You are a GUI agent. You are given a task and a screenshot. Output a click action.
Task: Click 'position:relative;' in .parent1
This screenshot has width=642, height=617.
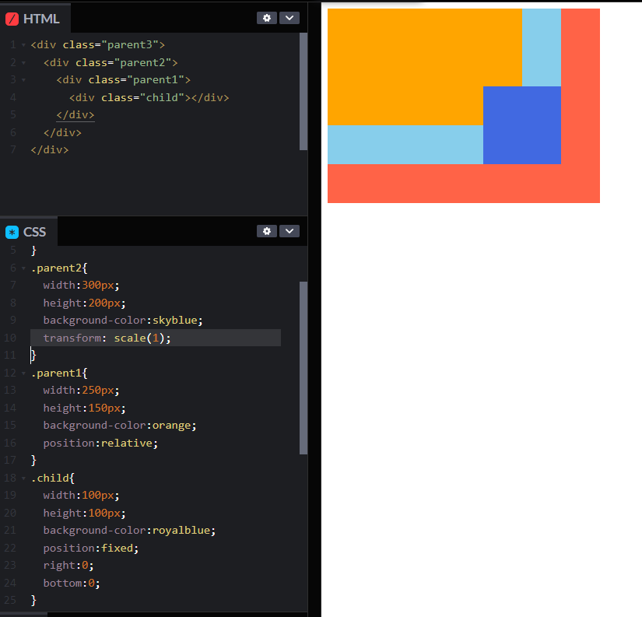(100, 443)
